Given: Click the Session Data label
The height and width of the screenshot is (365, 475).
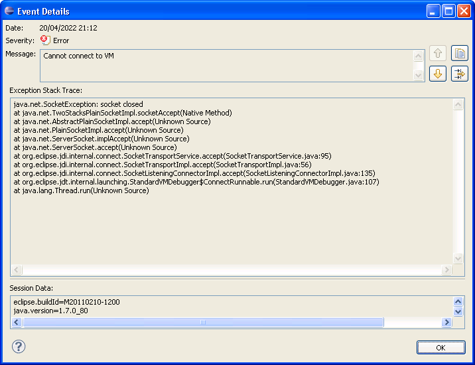Looking at the screenshot, I should 31,288.
